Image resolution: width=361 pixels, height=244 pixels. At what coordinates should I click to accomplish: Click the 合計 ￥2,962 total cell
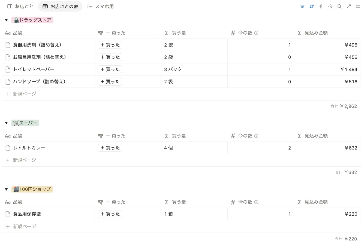pos(344,106)
